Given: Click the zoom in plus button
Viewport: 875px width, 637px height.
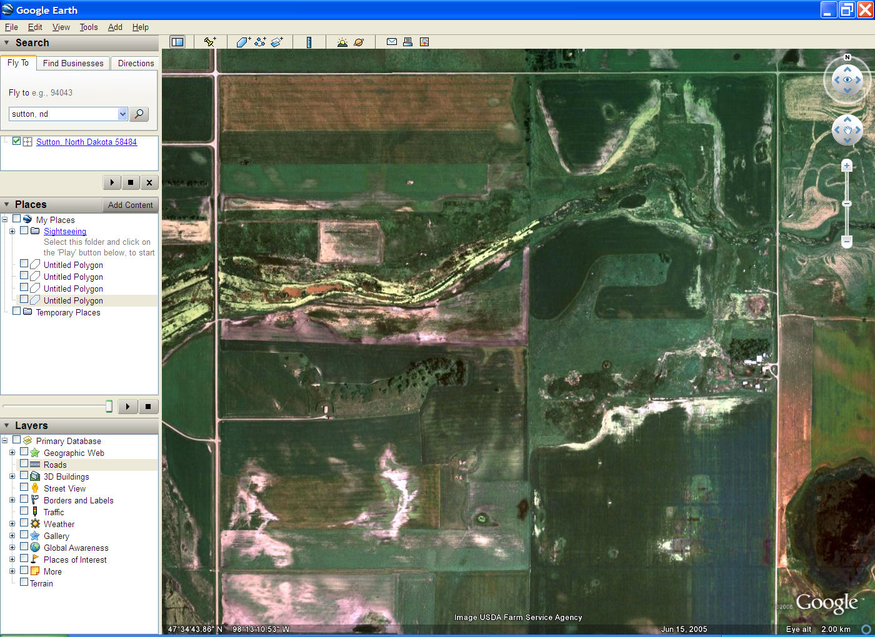Looking at the screenshot, I should coord(847,165).
